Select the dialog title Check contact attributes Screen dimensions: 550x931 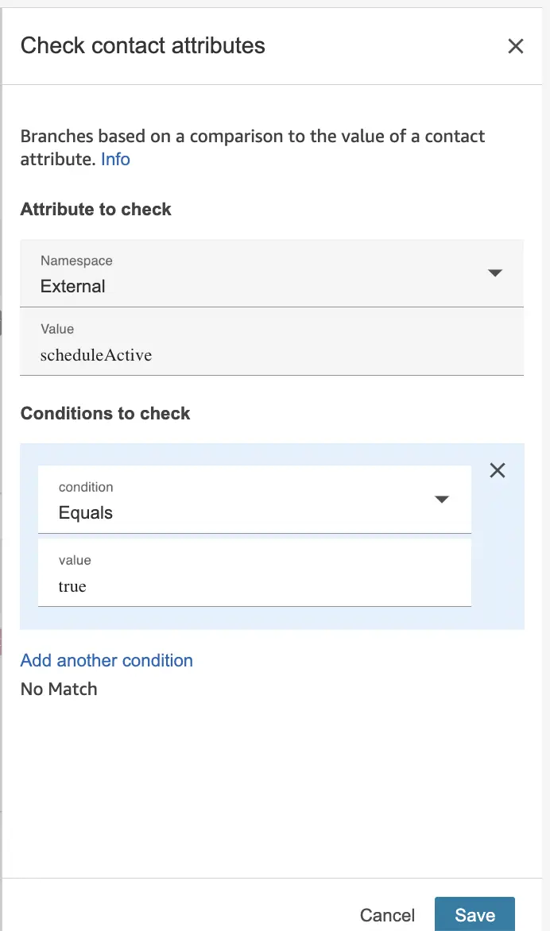pos(142,45)
